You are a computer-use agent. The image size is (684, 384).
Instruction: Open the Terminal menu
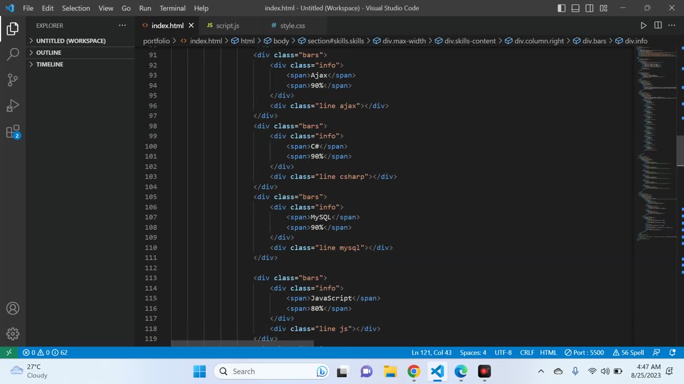[x=173, y=8]
